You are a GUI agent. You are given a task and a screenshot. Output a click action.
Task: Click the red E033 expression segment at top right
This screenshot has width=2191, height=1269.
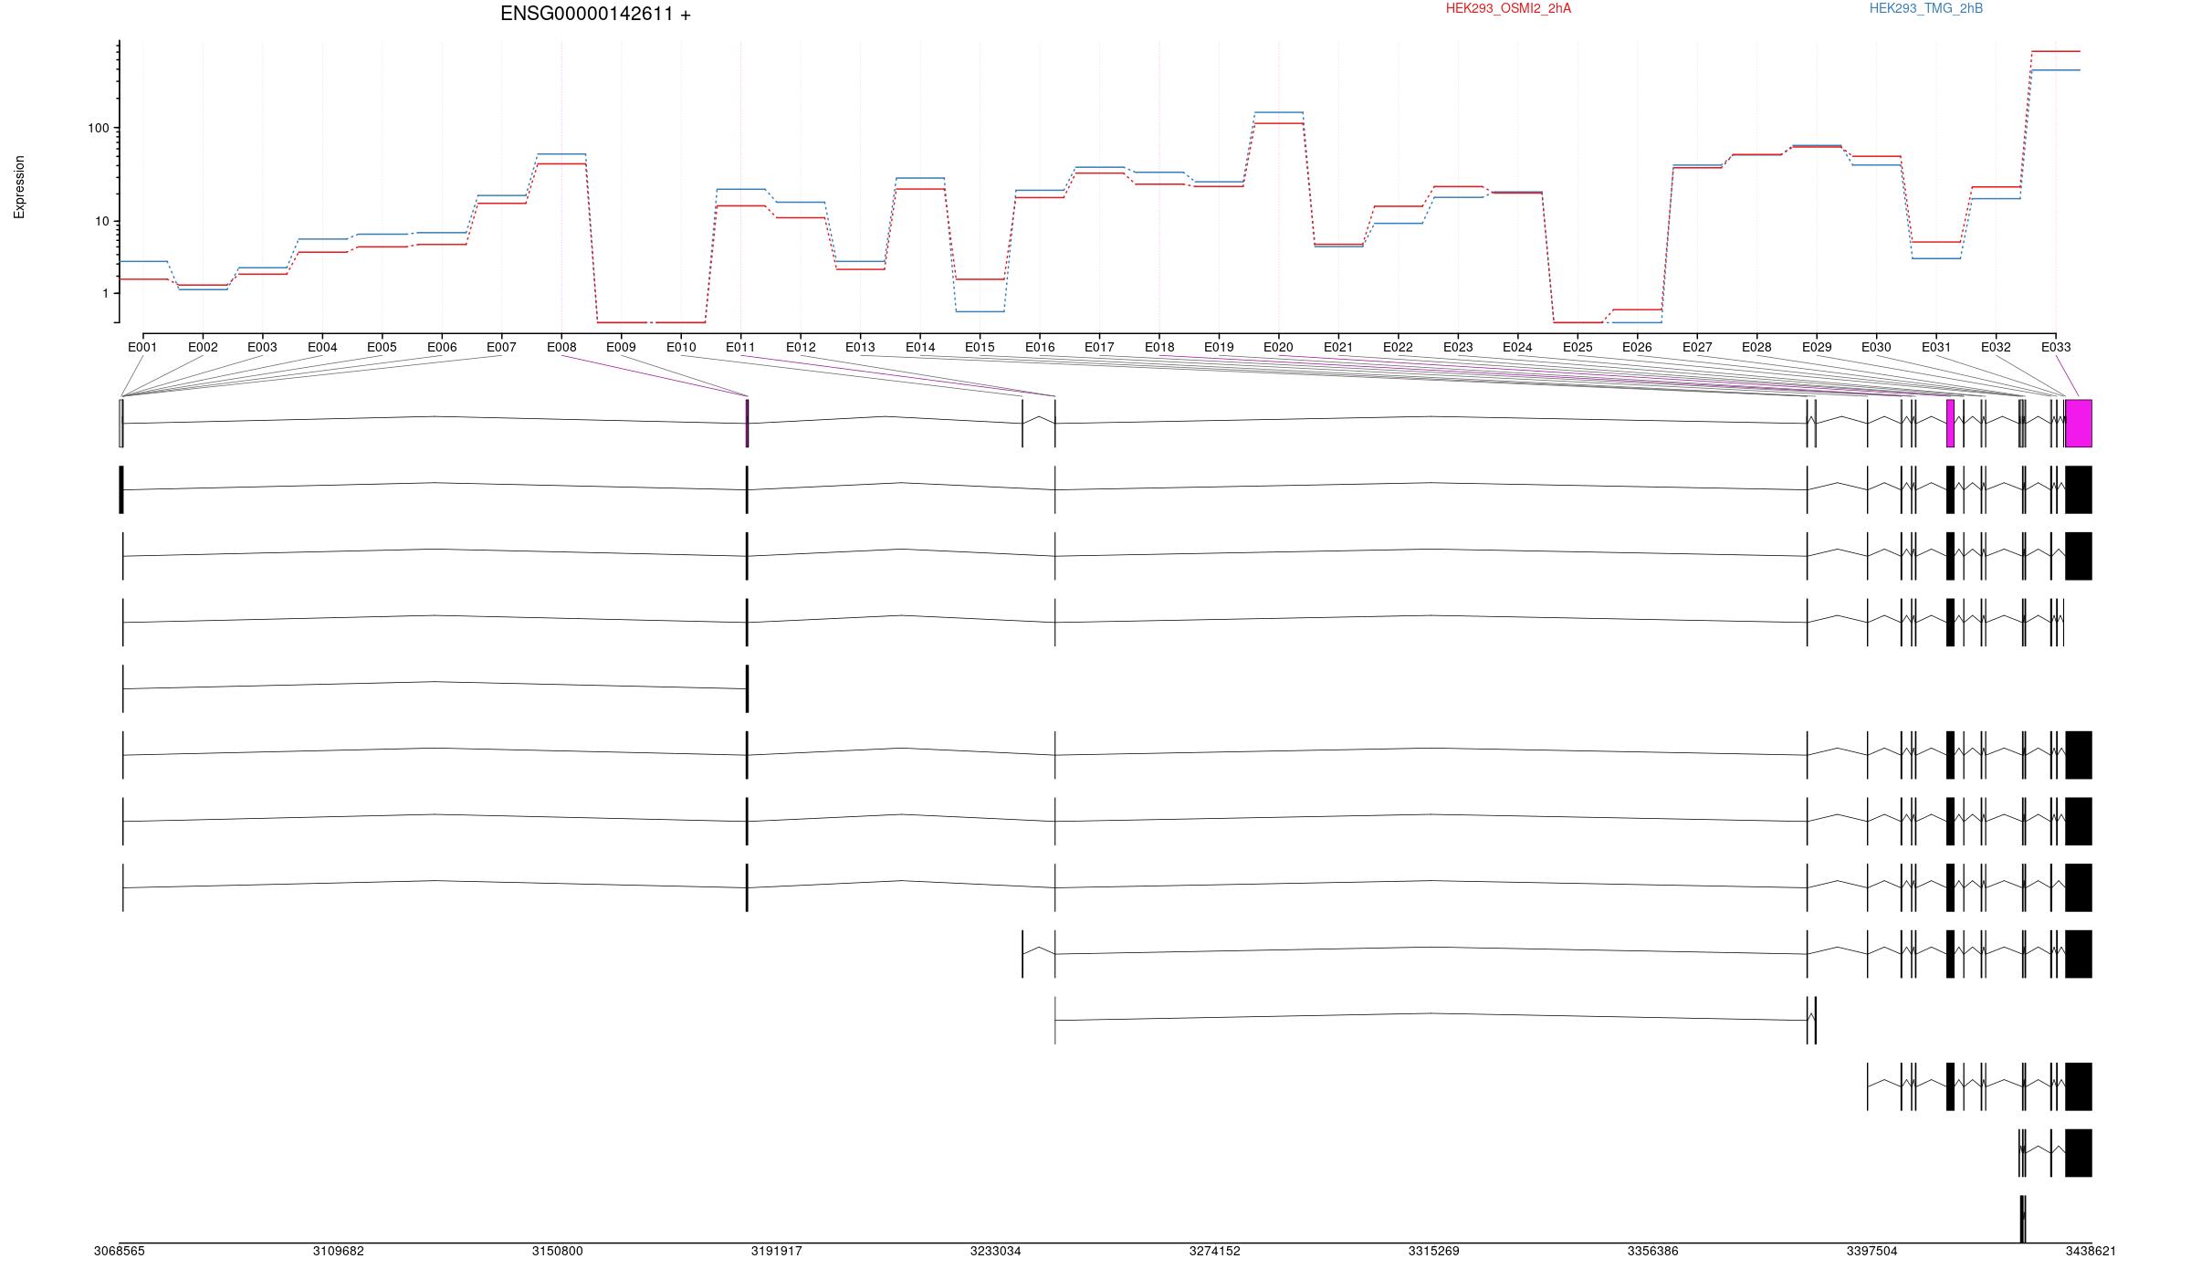tap(2056, 51)
